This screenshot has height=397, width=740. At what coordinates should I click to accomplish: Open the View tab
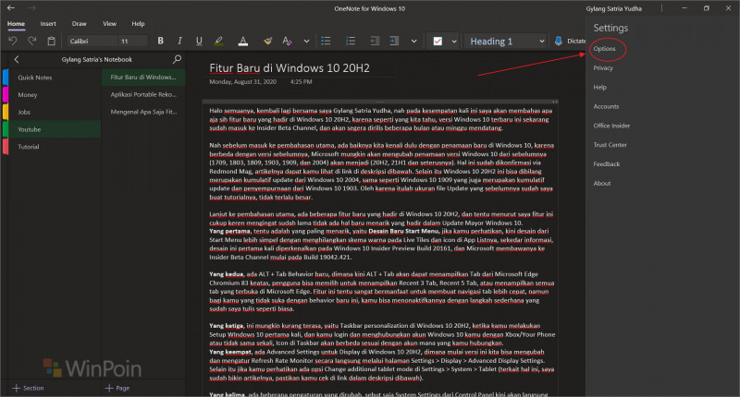pyautogui.click(x=109, y=24)
